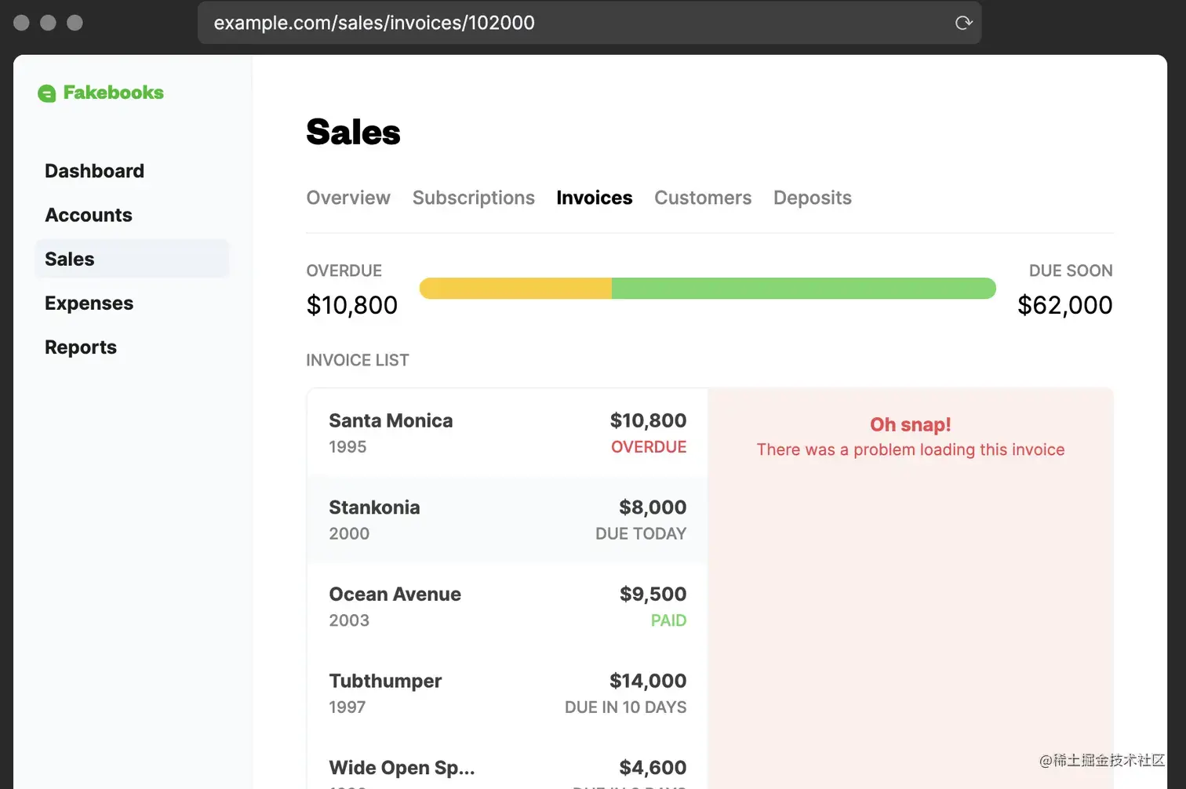
Task: Click the $14,000 Tubthumper amount
Action: [x=648, y=681]
